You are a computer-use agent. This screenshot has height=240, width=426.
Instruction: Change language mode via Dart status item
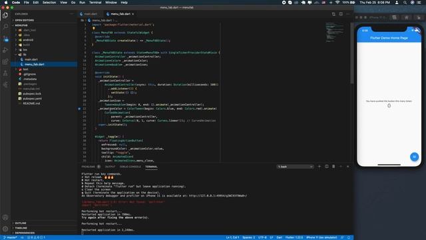[x=280, y=237]
